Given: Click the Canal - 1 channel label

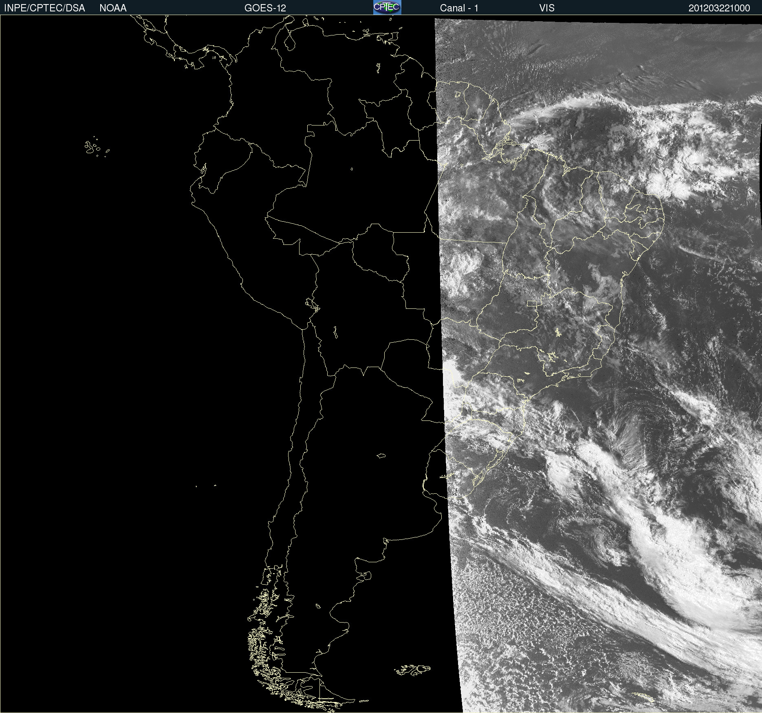Looking at the screenshot, I should coord(459,8).
